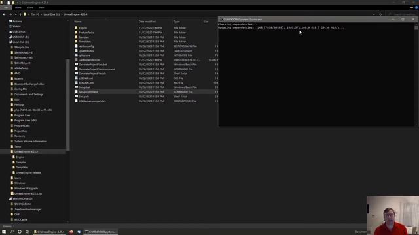This screenshot has height=235, width=419.
Task: Open taskbar search
Action: (x=12, y=232)
